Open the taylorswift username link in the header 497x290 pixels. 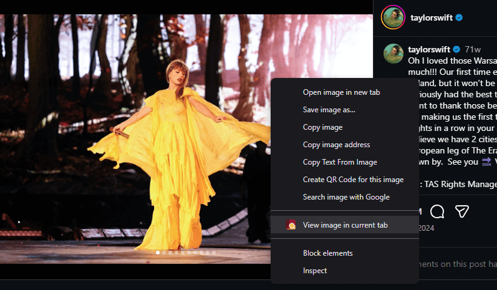click(432, 17)
